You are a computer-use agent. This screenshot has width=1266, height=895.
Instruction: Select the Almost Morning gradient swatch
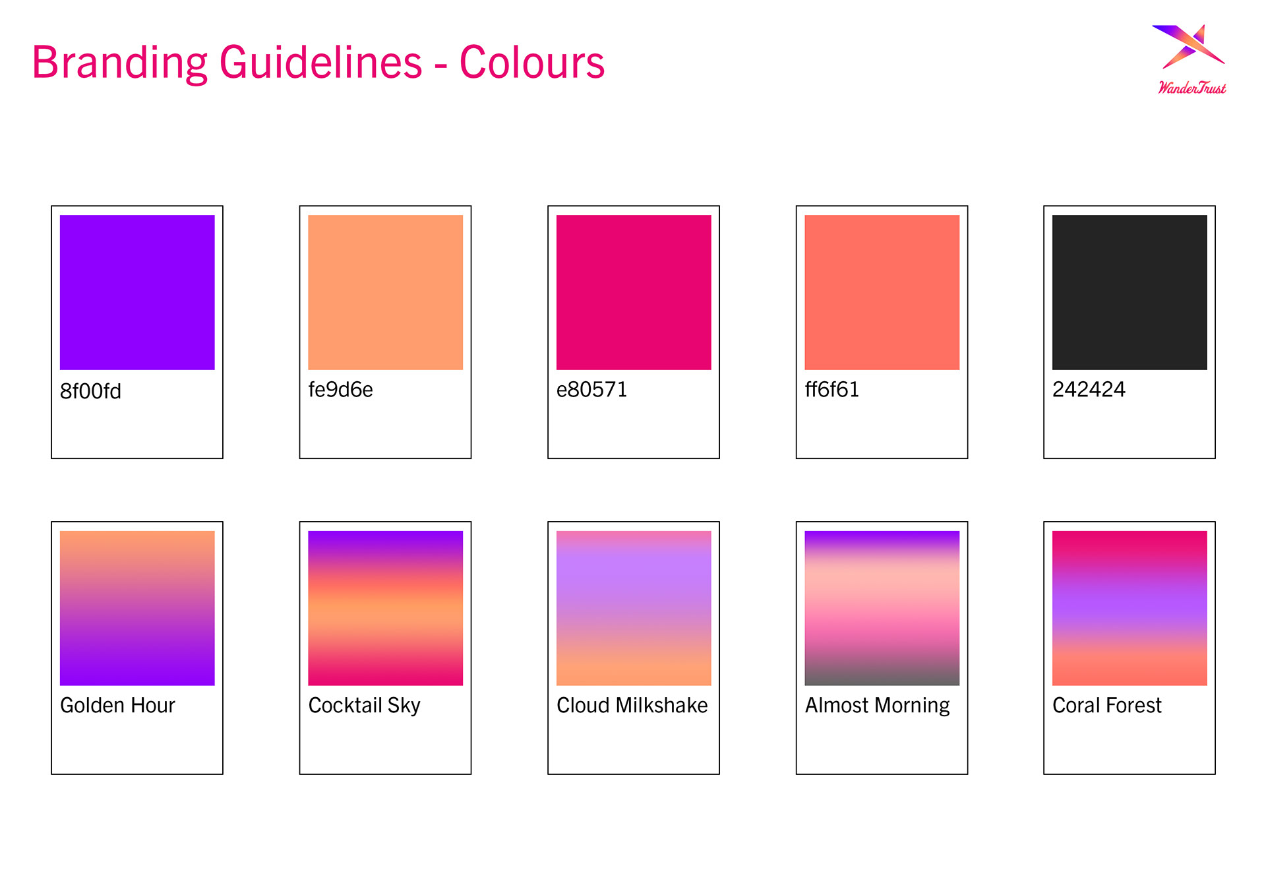pyautogui.click(x=882, y=608)
